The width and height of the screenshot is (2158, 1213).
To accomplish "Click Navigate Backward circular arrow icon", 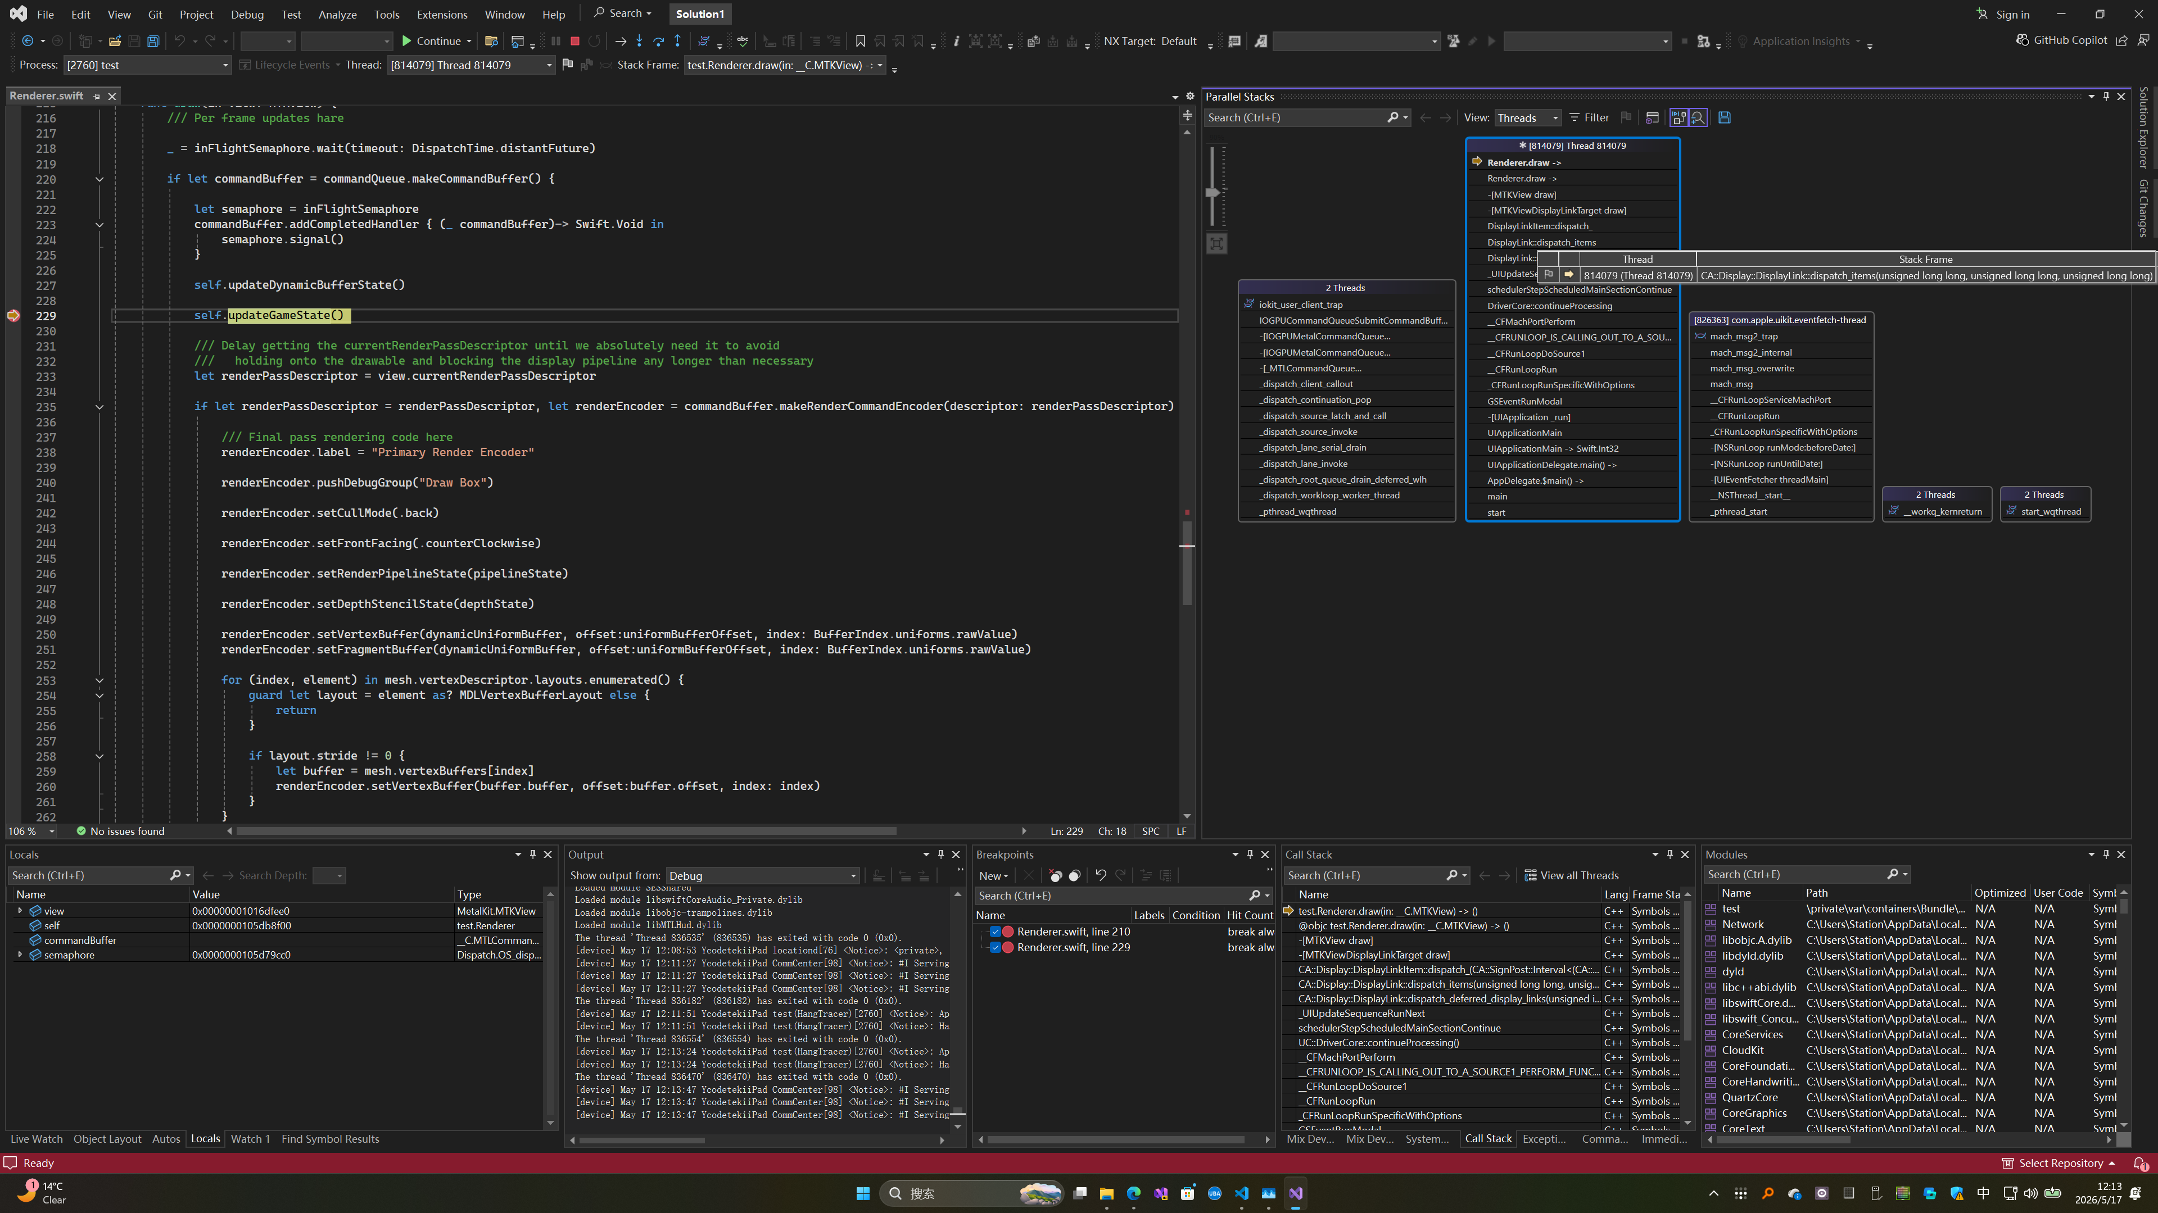I will click(x=28, y=41).
